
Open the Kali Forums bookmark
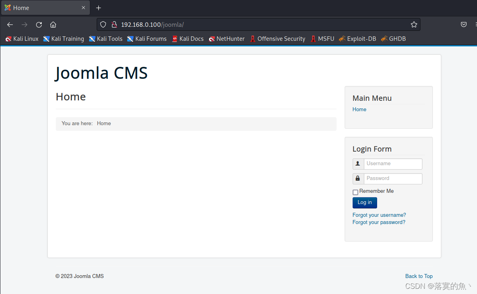pos(147,39)
